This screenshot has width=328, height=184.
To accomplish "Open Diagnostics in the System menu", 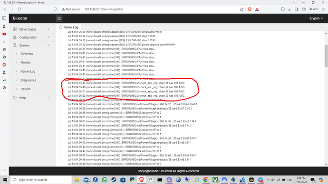I will [28, 80].
